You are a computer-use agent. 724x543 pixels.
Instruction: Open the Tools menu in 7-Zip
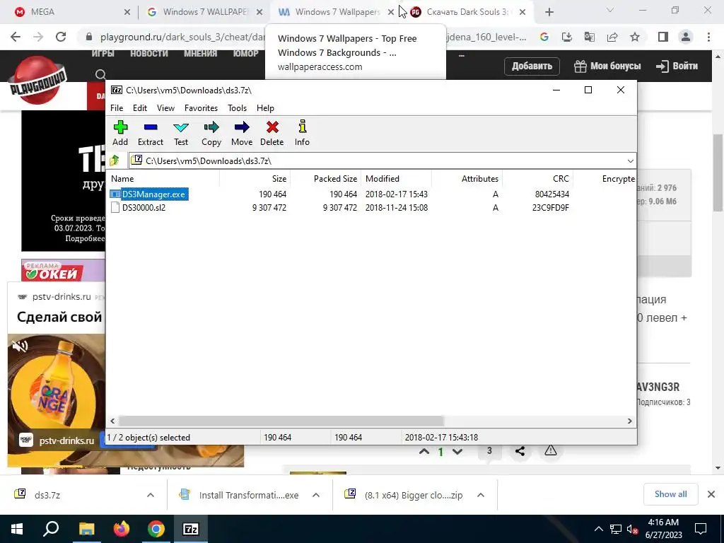pos(237,108)
